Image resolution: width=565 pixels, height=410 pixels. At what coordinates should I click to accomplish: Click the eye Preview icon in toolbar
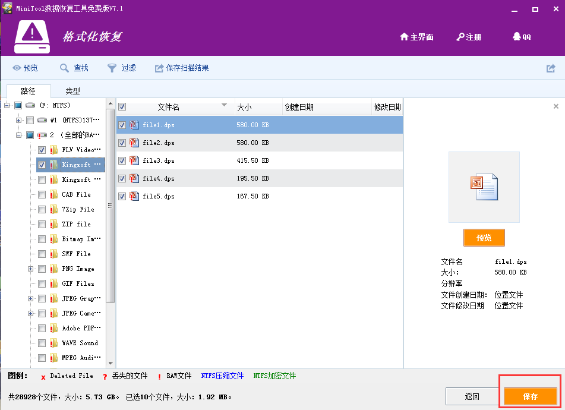click(x=17, y=68)
